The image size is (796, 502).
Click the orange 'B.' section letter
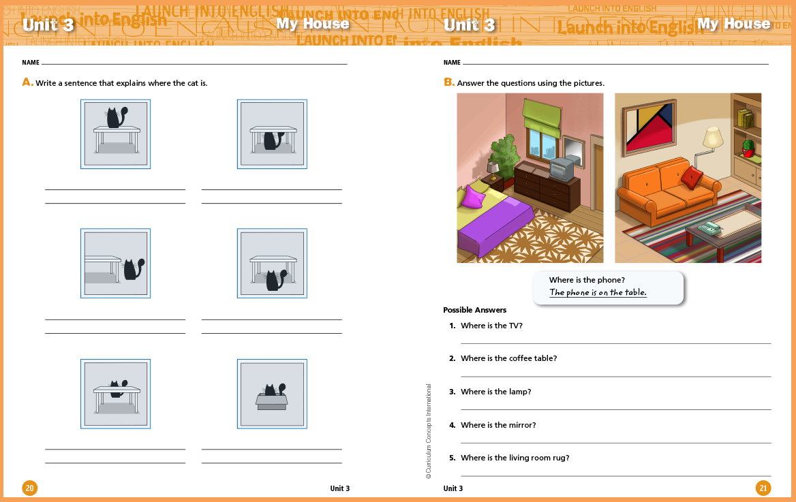[448, 82]
